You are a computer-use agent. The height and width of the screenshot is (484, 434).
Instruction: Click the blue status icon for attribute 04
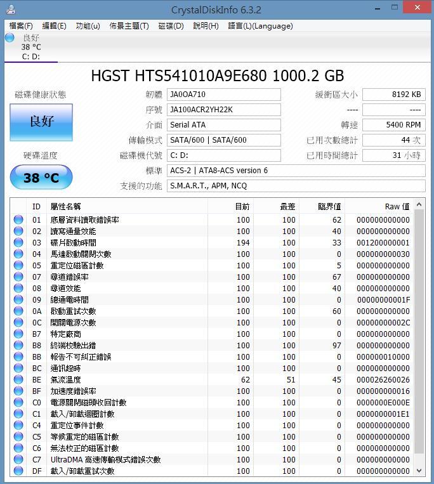(18, 254)
